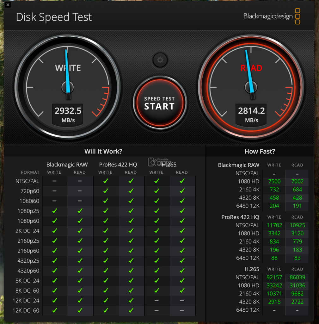This screenshot has height=324, width=319.
Task: Click the 8K DCI 24 Blackmagic RAW write checkmark
Action: click(x=54, y=280)
